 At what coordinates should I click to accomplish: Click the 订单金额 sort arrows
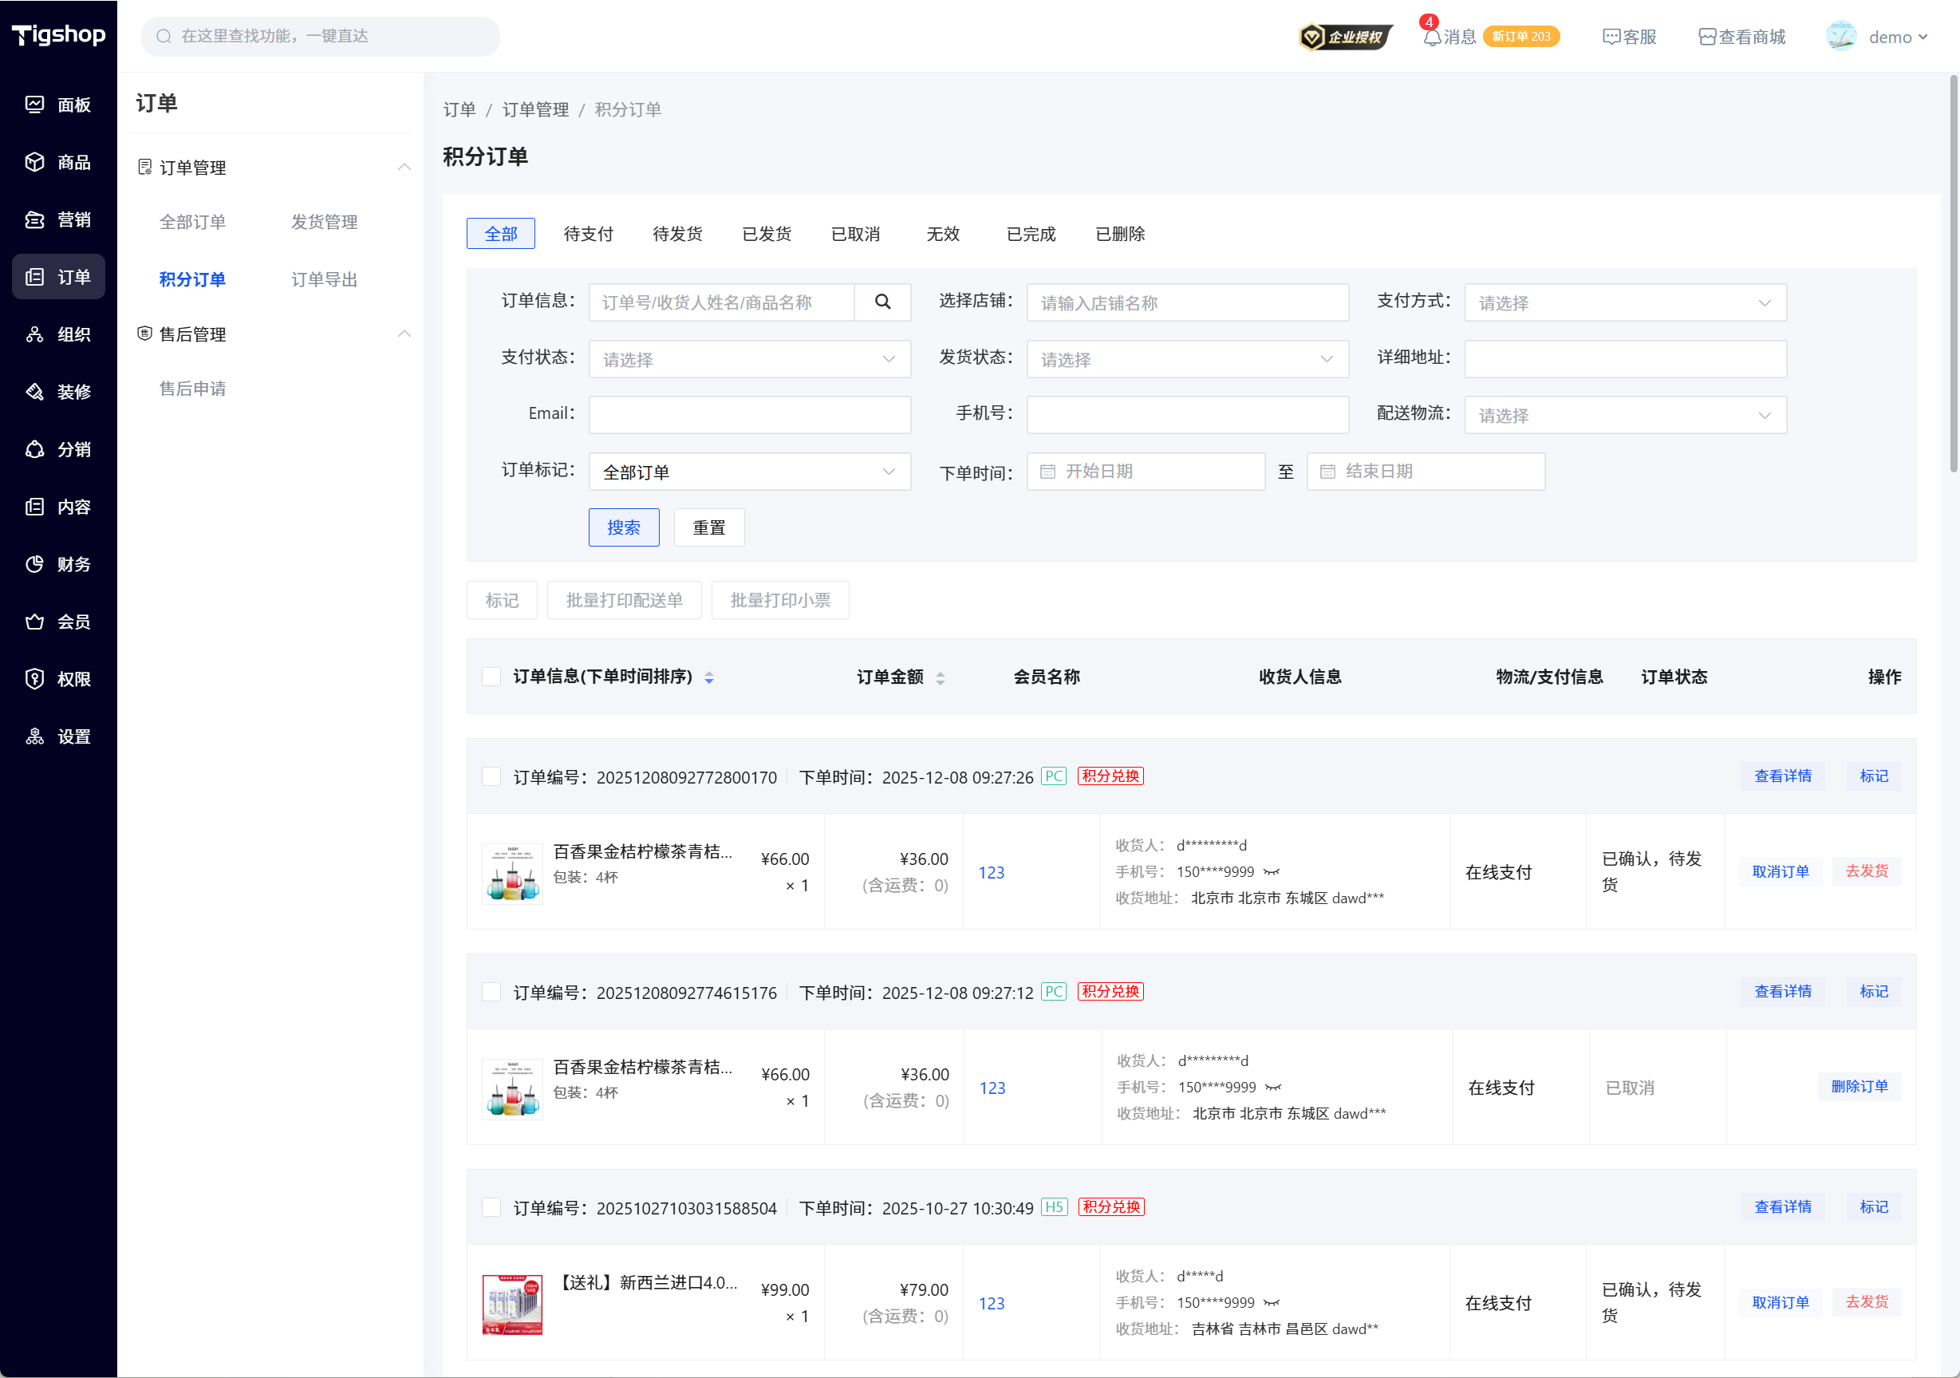pos(940,678)
